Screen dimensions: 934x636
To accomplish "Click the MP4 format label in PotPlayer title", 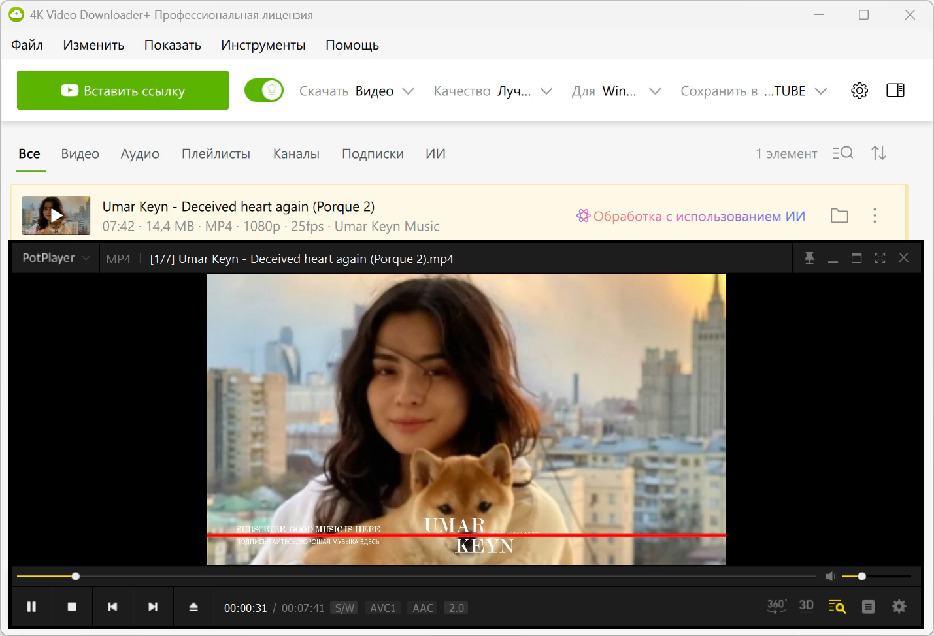I will (x=118, y=259).
